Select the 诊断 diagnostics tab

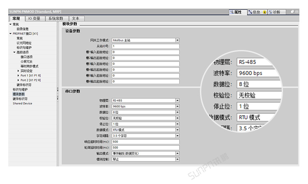pos(276,12)
